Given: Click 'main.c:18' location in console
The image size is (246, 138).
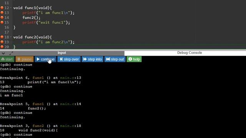Looking at the screenshot, I should [71, 126].
